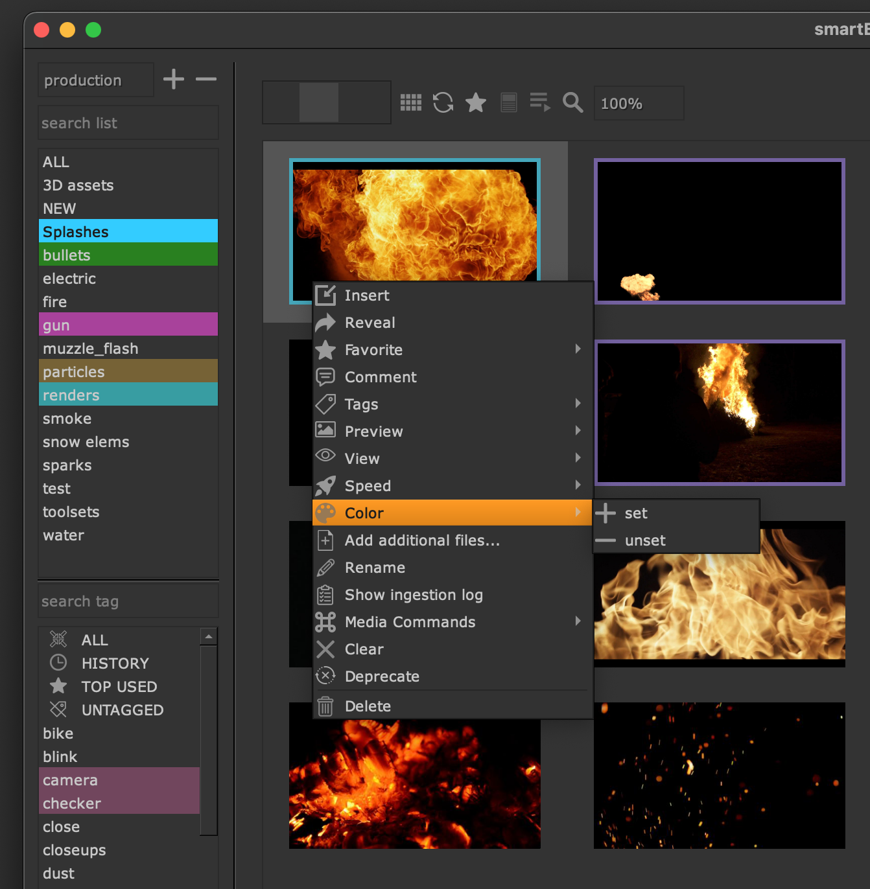This screenshot has height=889, width=870.
Task: Click the list detail view icon
Action: (509, 102)
